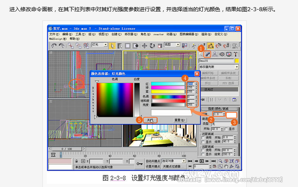Toggle the Window/Crossing selection icon
This screenshot has width=298, height=187.
[135, 46]
